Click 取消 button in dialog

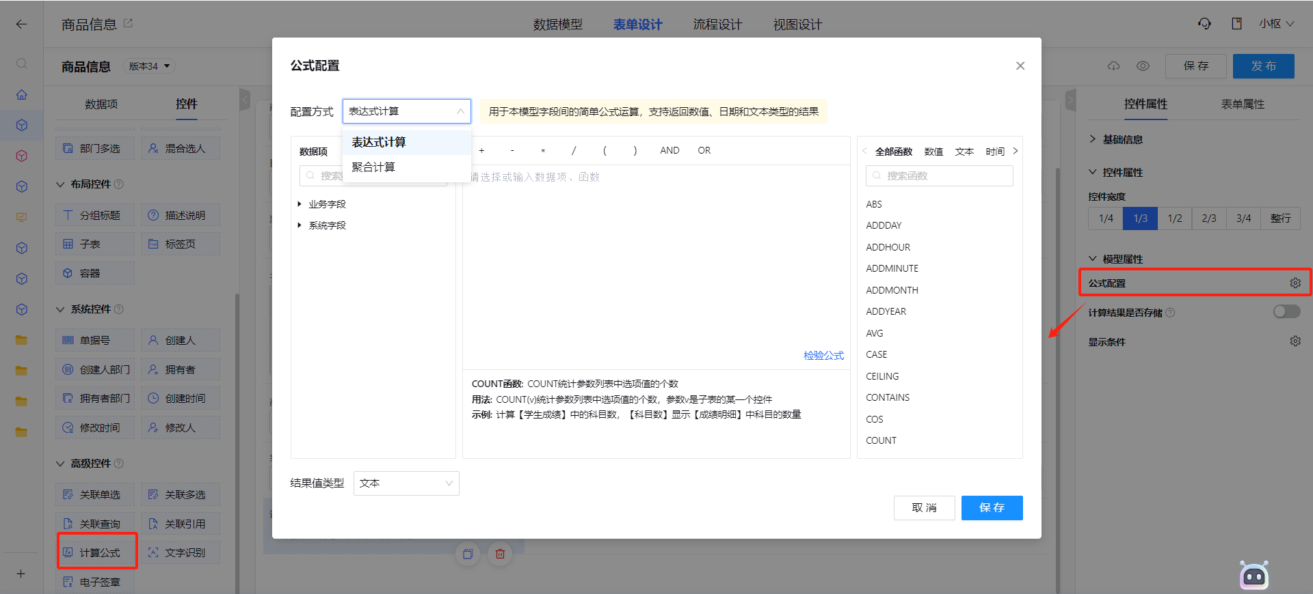click(x=924, y=508)
